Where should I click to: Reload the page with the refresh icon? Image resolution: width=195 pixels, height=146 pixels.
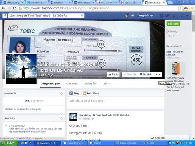click(x=14, y=8)
